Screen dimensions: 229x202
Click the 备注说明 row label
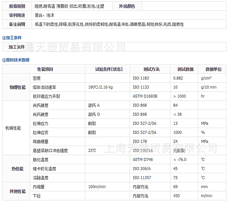17,24
